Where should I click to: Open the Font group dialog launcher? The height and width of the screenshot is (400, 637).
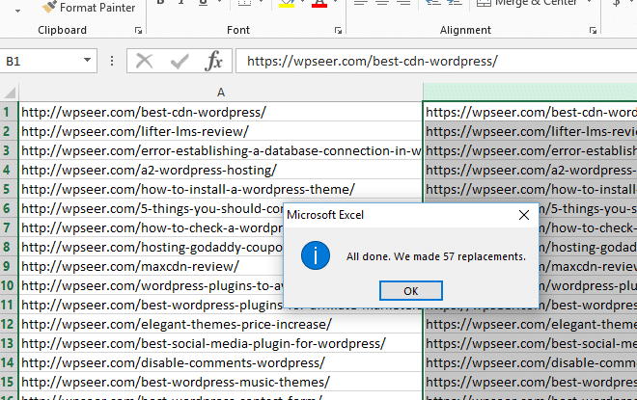coord(338,31)
